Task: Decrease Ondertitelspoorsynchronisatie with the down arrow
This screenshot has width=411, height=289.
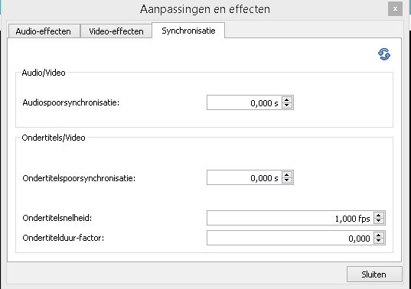Action: pyautogui.click(x=287, y=180)
